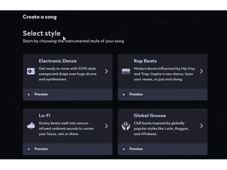Click Preview label under Lo-Fi
The height and width of the screenshot is (170, 227).
tap(41, 149)
